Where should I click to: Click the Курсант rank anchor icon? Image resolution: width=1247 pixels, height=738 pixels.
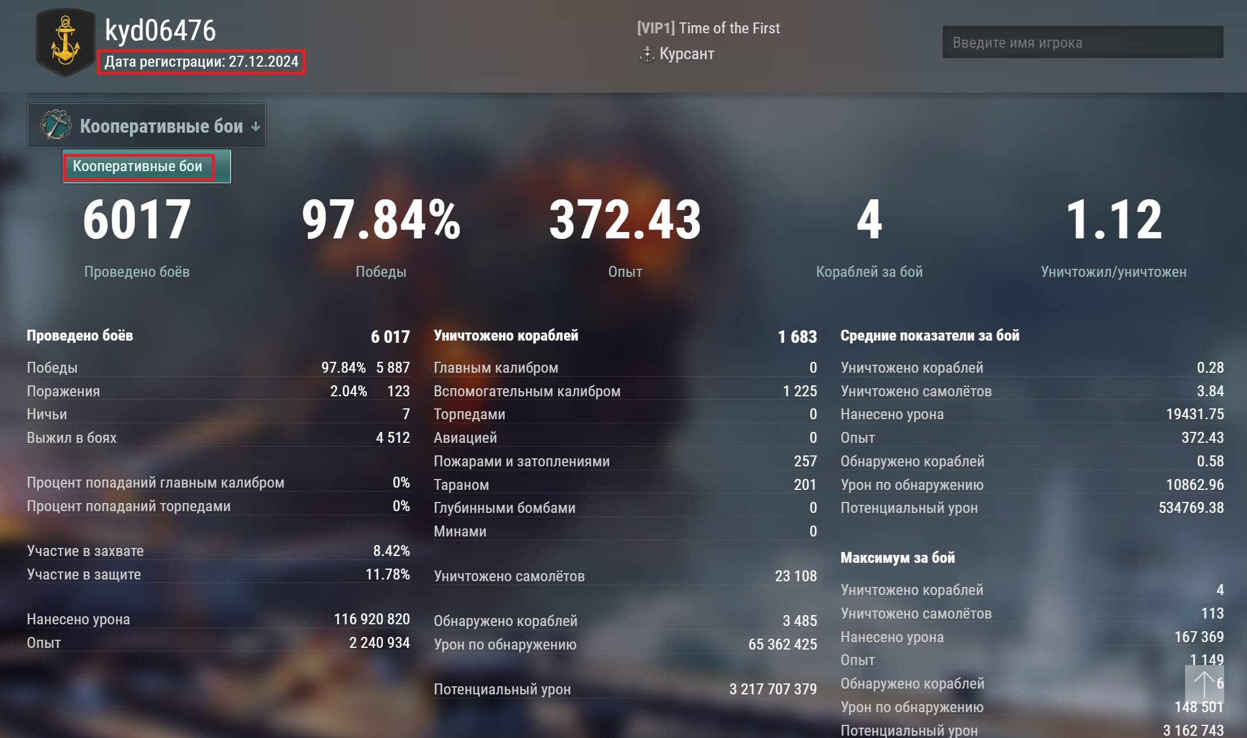click(x=647, y=54)
